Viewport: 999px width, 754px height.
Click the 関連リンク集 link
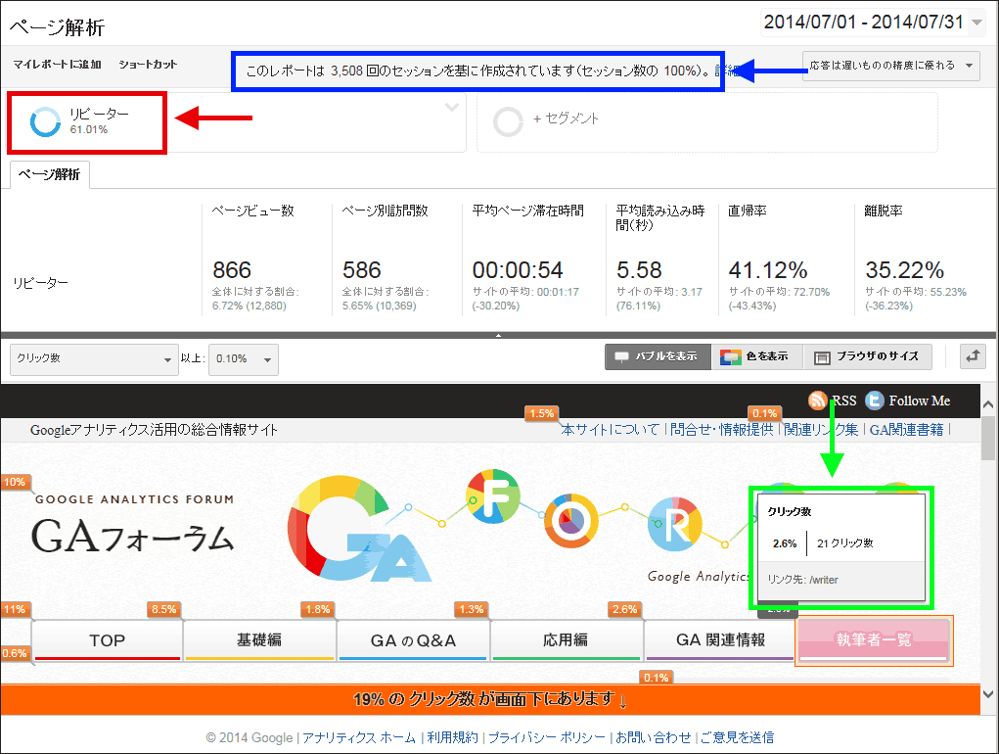(x=821, y=430)
